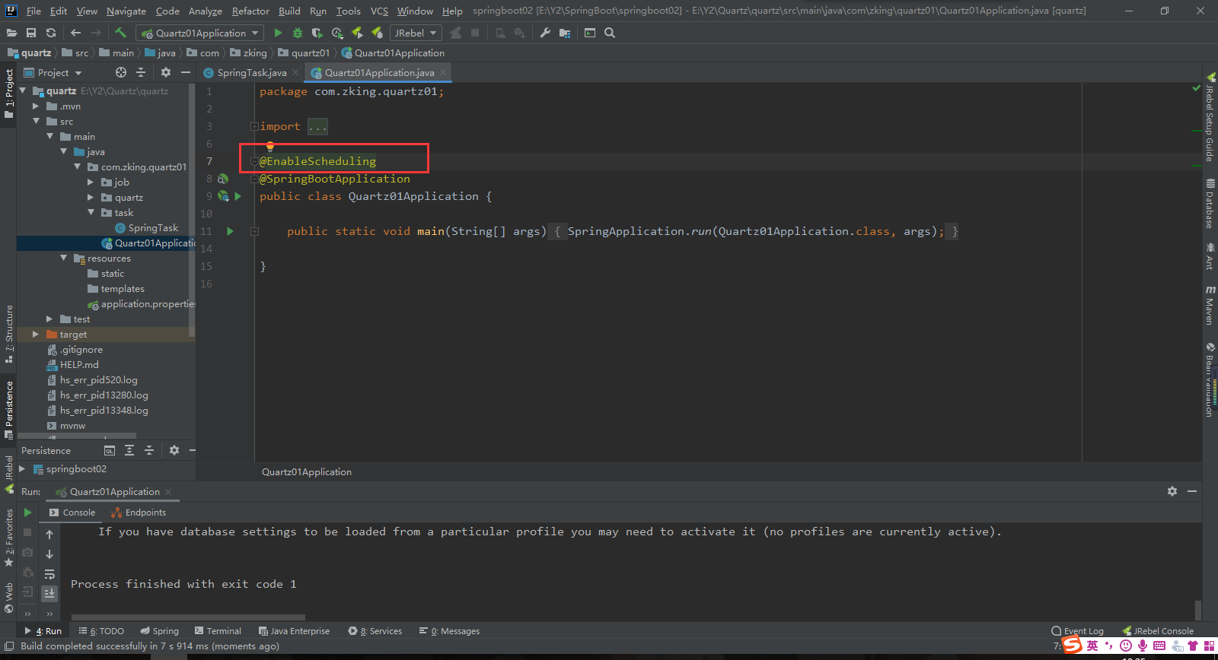Start debugging with the green bug icon
Viewport: 1218px width, 660px height.
pos(298,33)
